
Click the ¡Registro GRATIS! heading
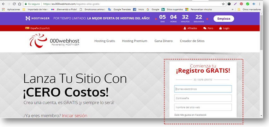point(203,71)
